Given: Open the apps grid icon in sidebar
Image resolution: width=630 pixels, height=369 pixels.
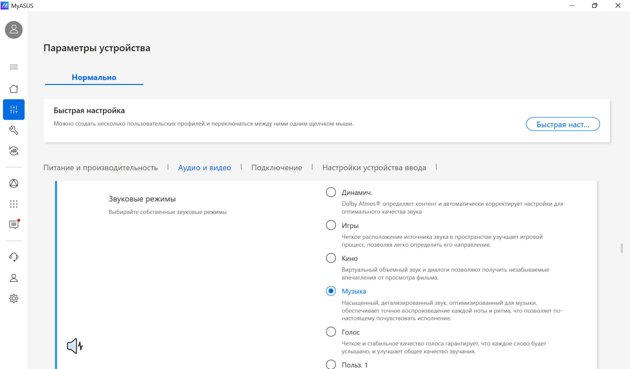Looking at the screenshot, I should [x=14, y=204].
